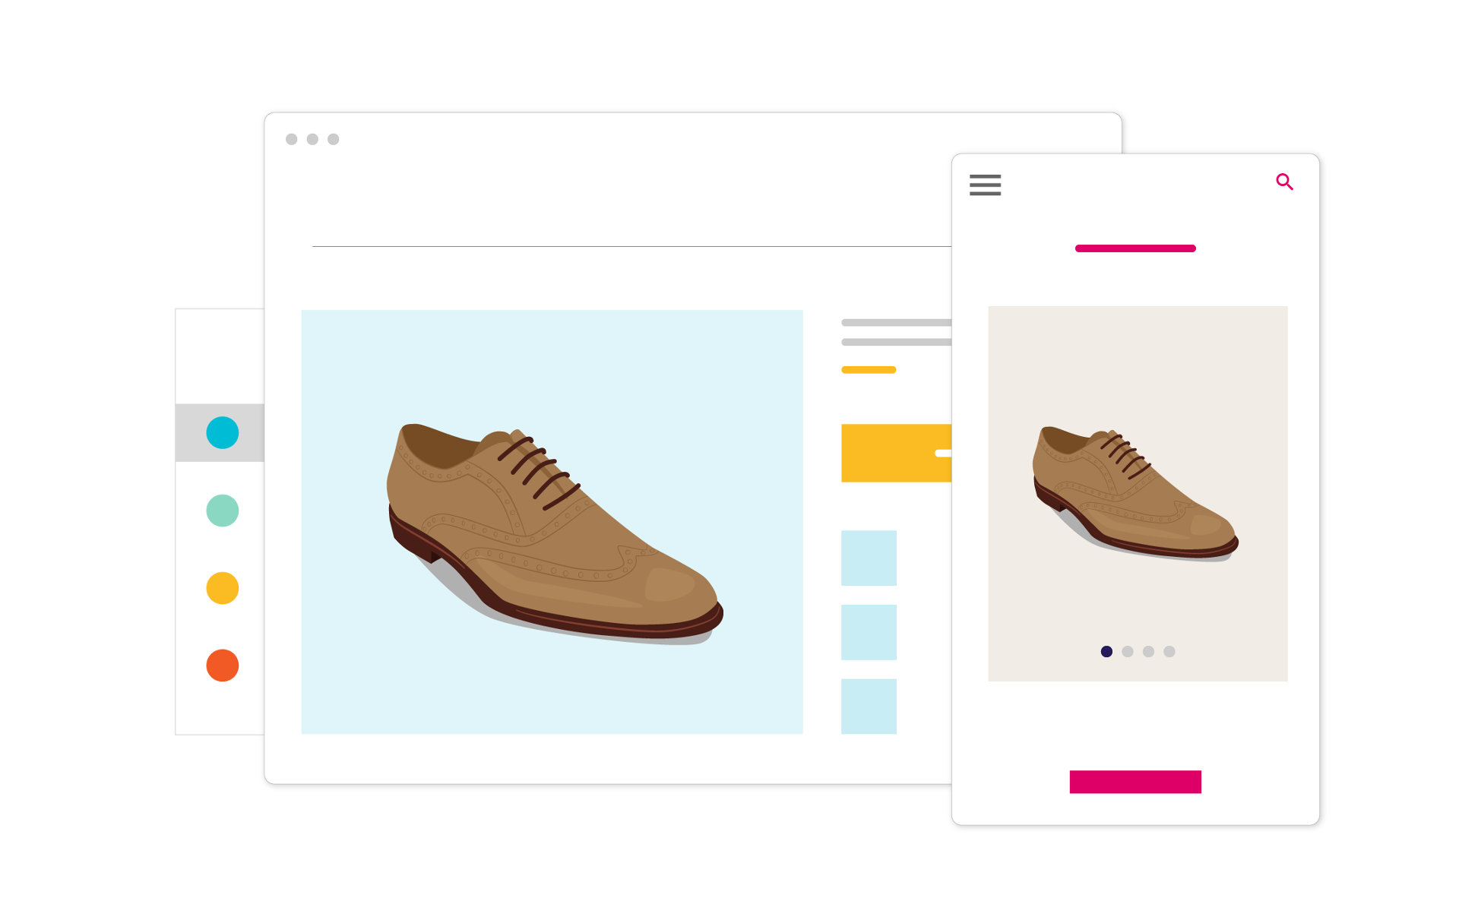Click the pink search magnifier icon

(x=1284, y=182)
